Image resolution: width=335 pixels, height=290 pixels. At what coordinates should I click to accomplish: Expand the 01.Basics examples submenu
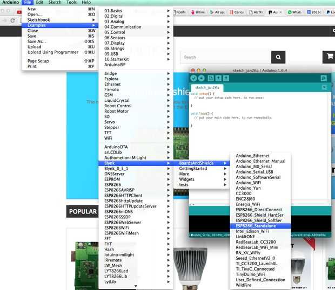(136, 11)
